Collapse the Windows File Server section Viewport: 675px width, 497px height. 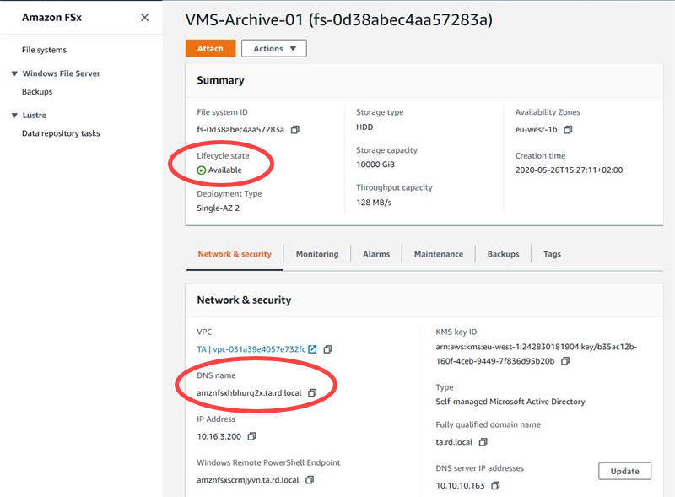(14, 73)
